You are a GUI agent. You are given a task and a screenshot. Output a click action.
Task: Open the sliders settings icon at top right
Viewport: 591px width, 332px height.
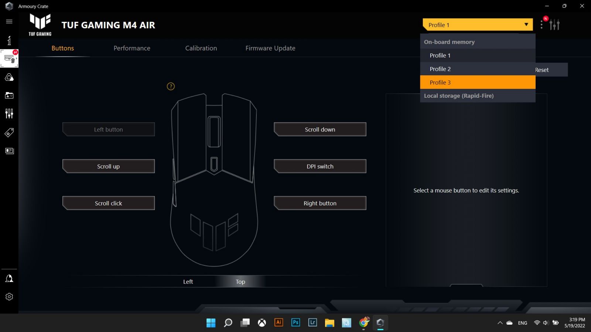coord(554,25)
